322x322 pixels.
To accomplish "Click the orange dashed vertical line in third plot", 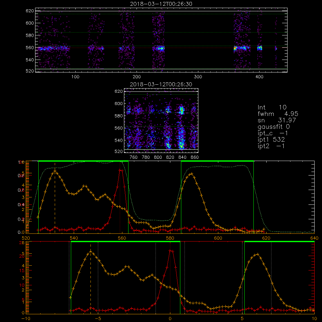I will coord(55,198).
